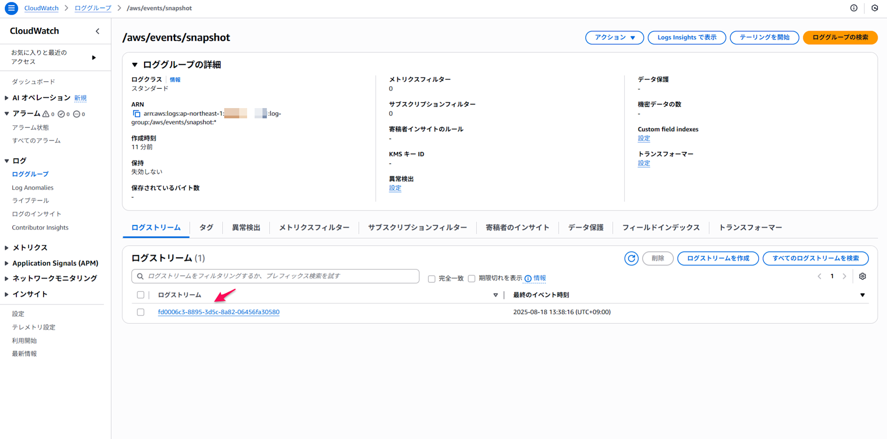The image size is (887, 439).
Task: Click the OK alarm checkmark count icon
Action: coord(64,114)
